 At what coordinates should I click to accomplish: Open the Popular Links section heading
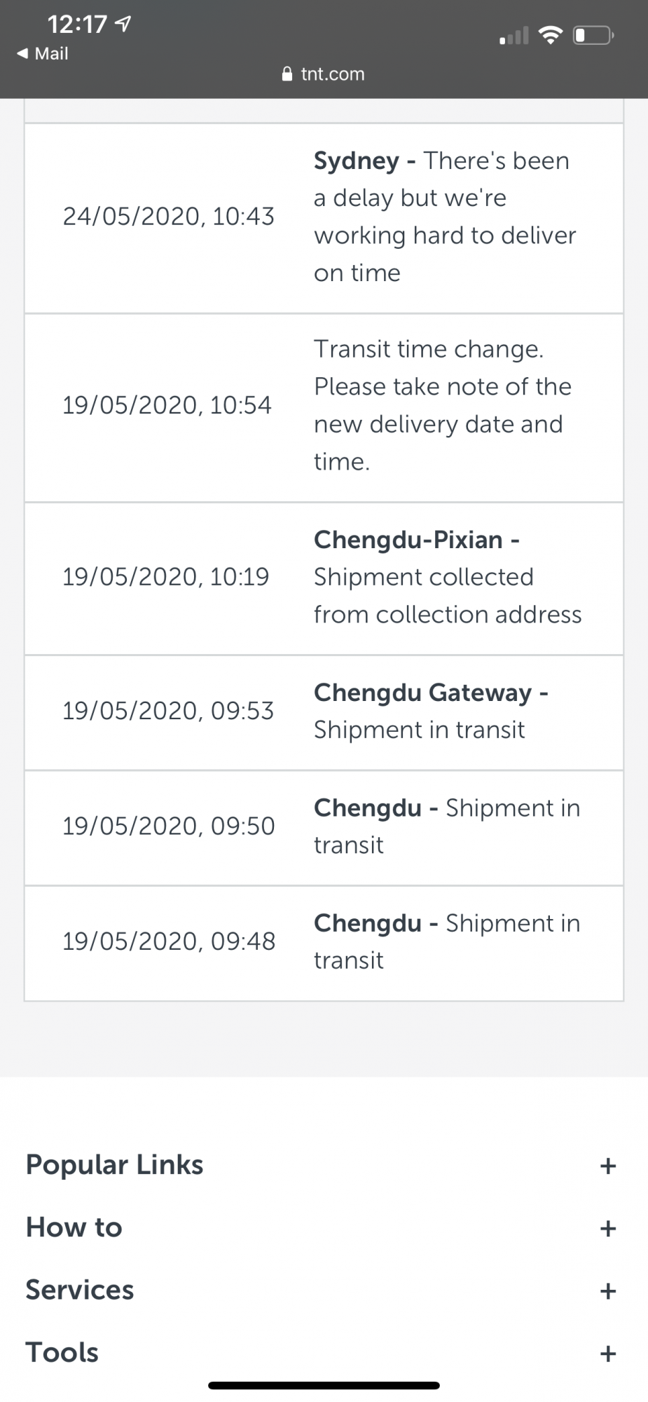114,1164
